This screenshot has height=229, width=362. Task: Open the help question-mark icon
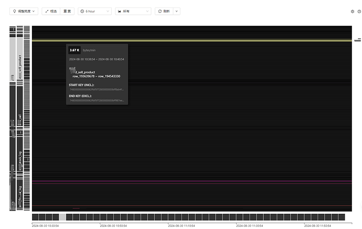(x=359, y=12)
